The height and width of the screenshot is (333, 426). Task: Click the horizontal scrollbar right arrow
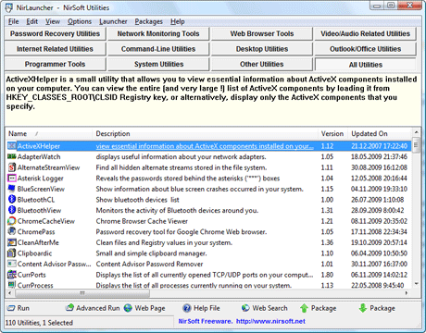(x=407, y=293)
